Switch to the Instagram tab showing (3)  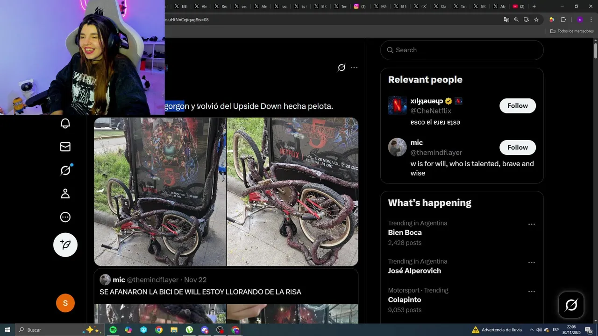(x=360, y=7)
